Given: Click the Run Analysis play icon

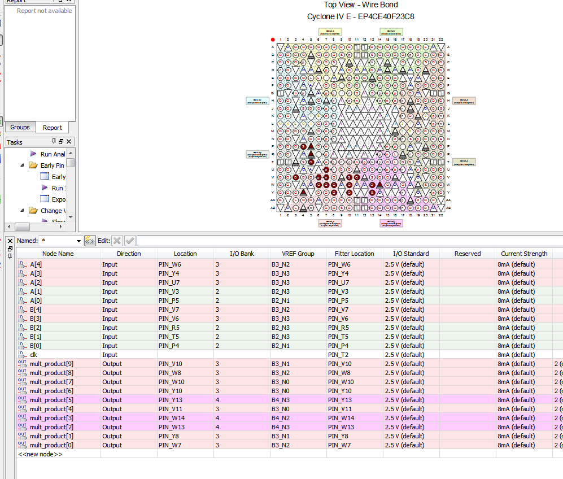Looking at the screenshot, I should click(x=33, y=154).
